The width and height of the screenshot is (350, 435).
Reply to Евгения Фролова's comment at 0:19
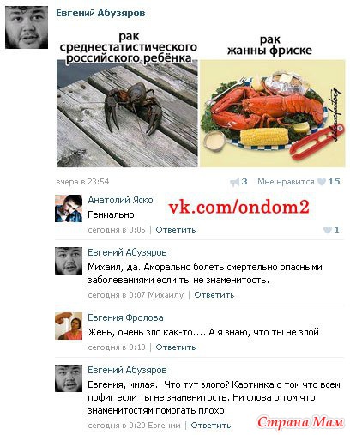(x=176, y=347)
